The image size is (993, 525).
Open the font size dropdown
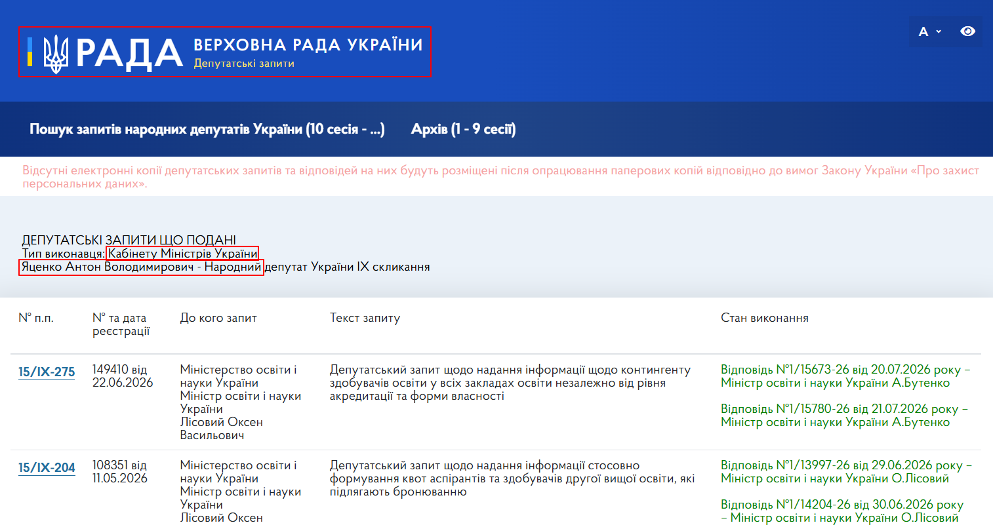point(929,31)
